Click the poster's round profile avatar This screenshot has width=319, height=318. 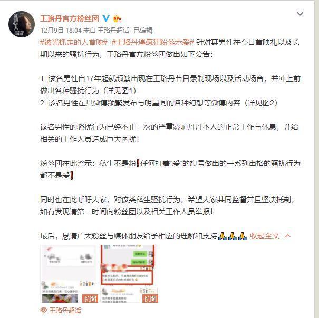(22, 24)
